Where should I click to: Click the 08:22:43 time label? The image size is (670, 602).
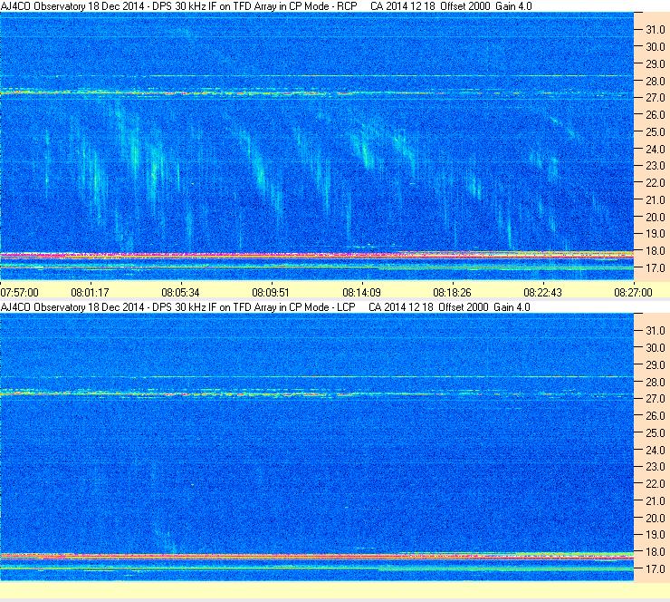point(542,293)
